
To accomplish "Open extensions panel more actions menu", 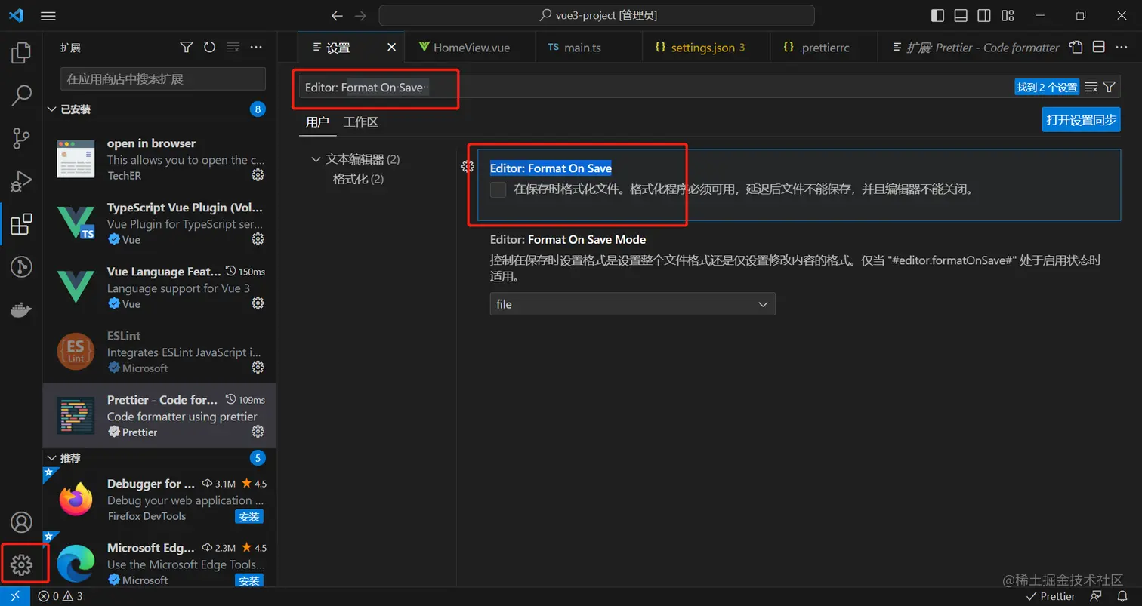I will click(x=256, y=47).
